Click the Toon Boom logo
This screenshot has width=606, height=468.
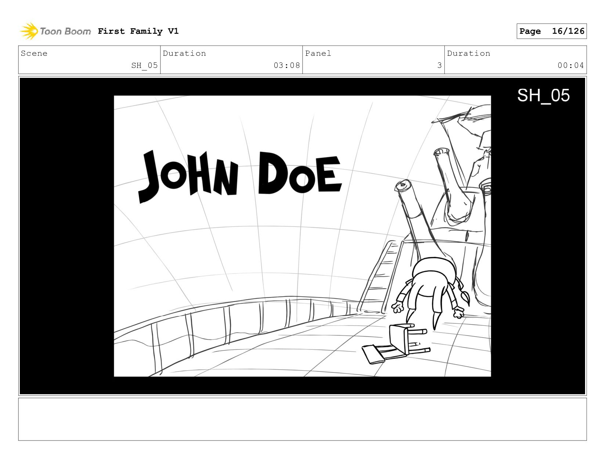[x=55, y=31]
